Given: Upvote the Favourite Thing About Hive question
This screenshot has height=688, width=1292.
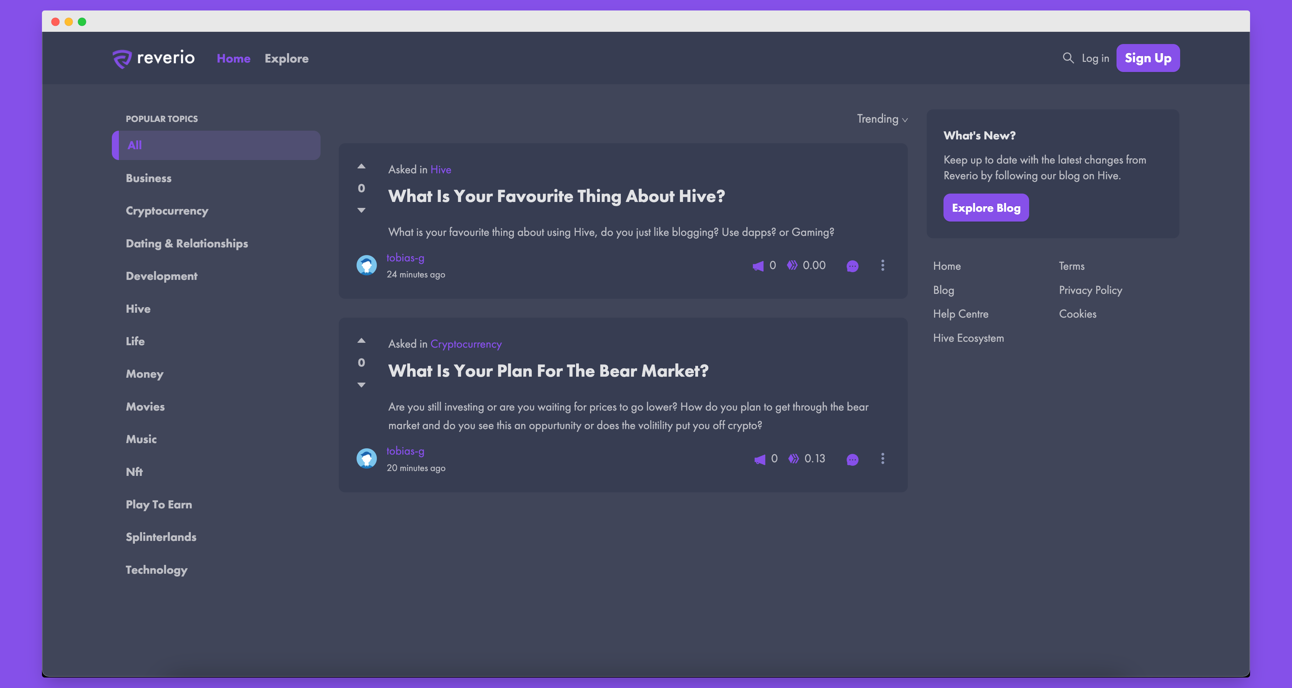Looking at the screenshot, I should [361, 166].
